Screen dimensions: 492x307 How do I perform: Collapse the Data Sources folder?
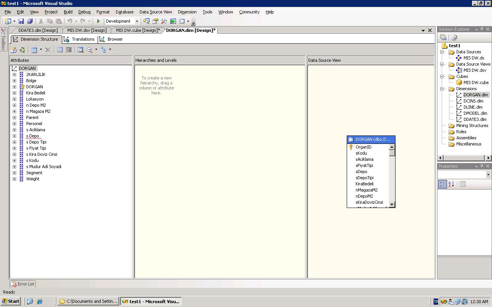(x=442, y=52)
